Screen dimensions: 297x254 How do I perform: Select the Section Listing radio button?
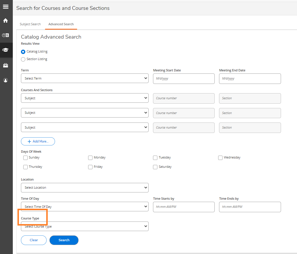[23, 59]
